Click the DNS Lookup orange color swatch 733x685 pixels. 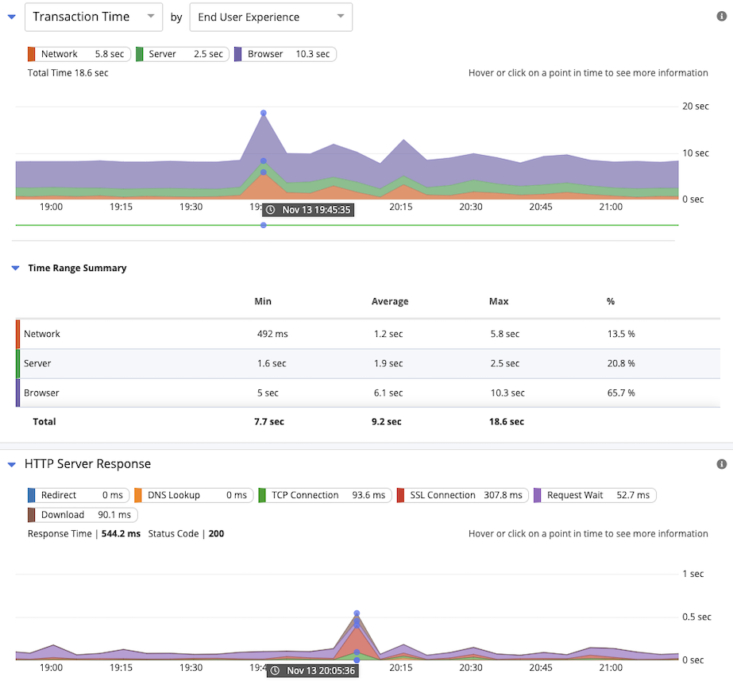(138, 495)
